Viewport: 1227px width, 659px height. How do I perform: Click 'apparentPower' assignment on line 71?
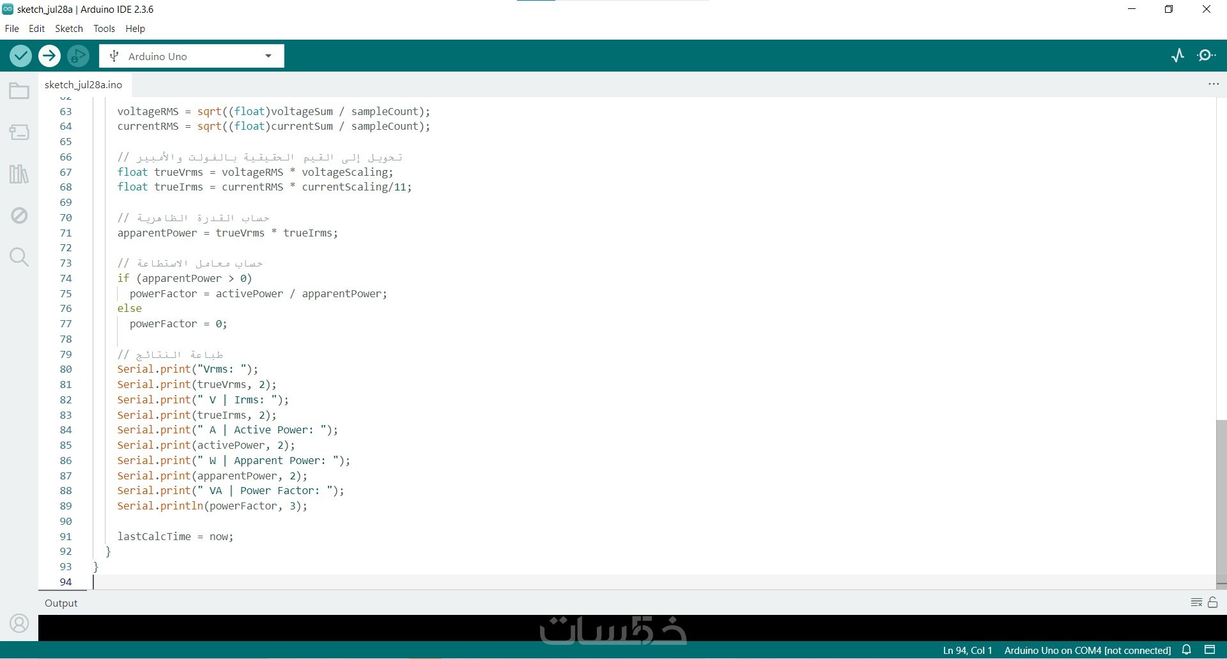157,233
